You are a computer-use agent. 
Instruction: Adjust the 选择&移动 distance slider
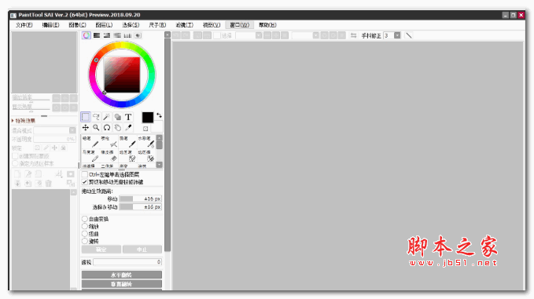[140, 207]
